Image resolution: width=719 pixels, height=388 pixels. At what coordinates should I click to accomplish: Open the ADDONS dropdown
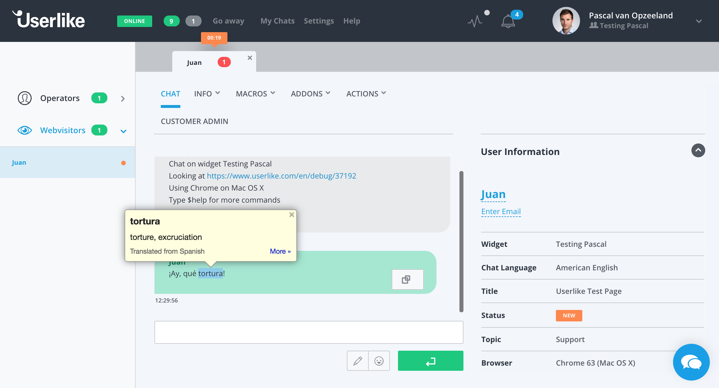[x=311, y=94]
